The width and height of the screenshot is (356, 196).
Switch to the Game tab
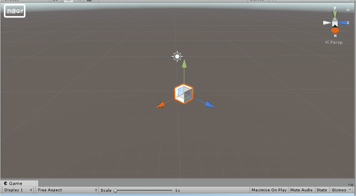pos(20,183)
